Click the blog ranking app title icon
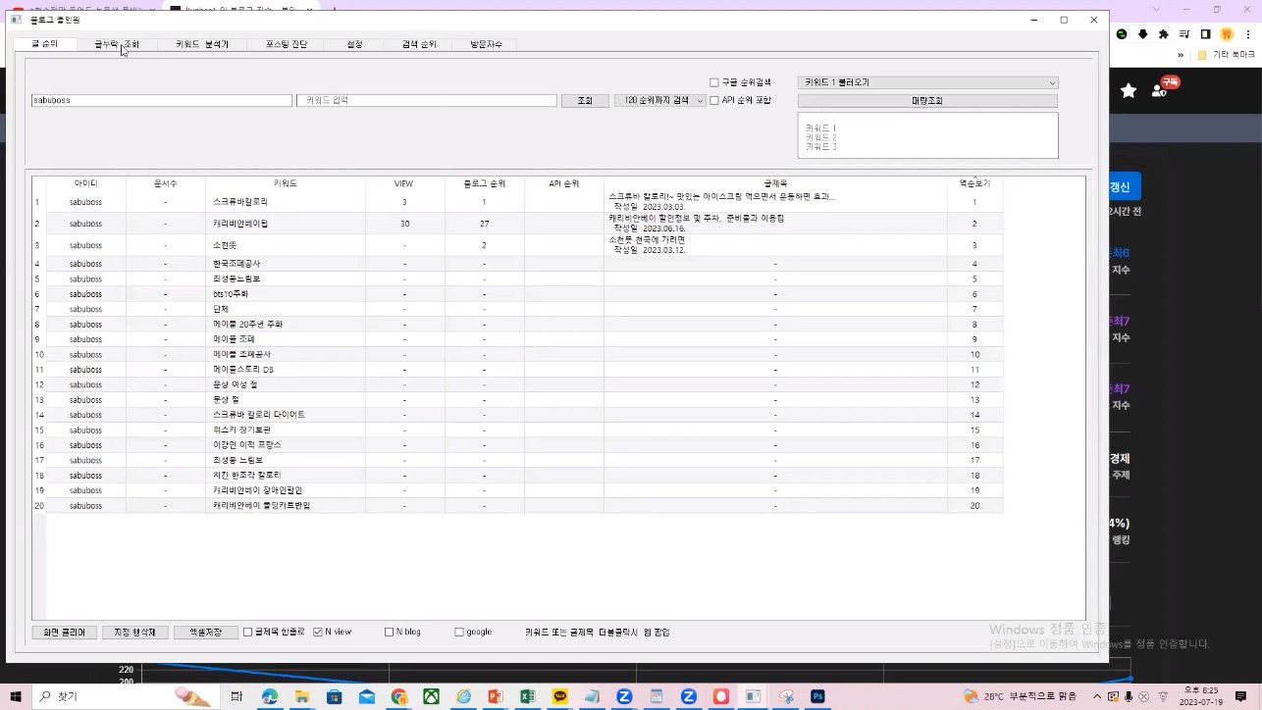 [x=17, y=20]
